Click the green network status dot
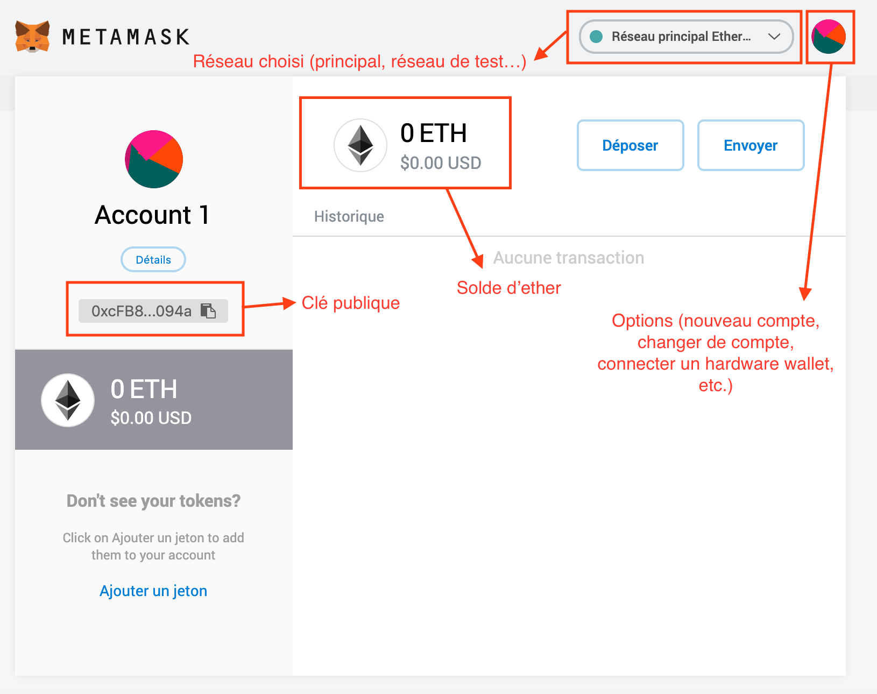This screenshot has height=694, width=877. click(x=596, y=37)
